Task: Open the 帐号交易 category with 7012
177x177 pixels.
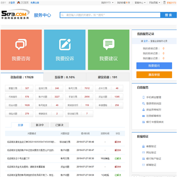Action: point(79,88)
